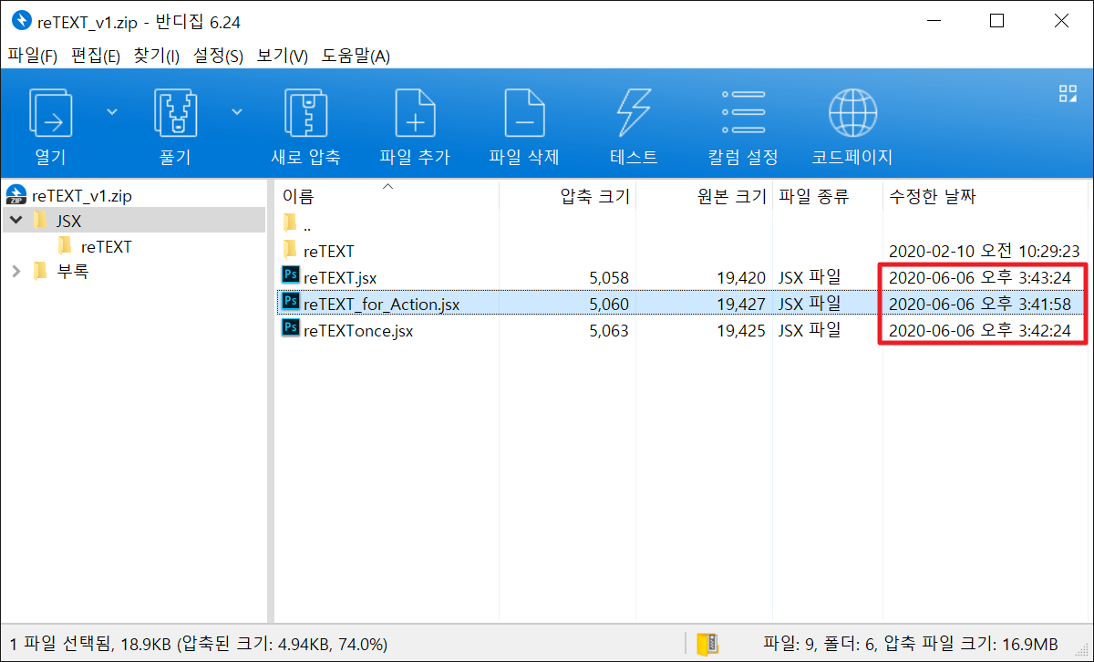
Task: Open the dropdown arrow beside 풀기
Action: (x=235, y=109)
